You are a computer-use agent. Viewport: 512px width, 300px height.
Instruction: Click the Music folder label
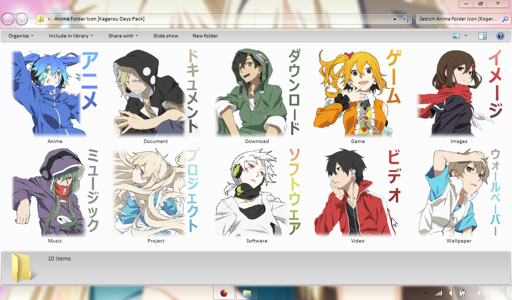(55, 241)
